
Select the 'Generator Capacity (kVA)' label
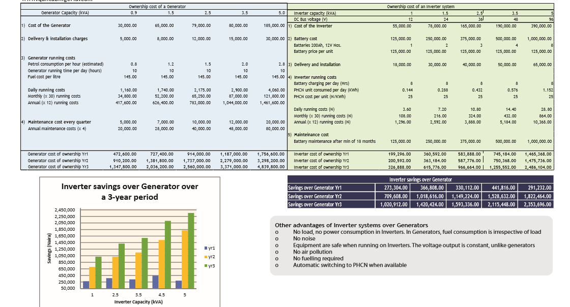[65, 13]
